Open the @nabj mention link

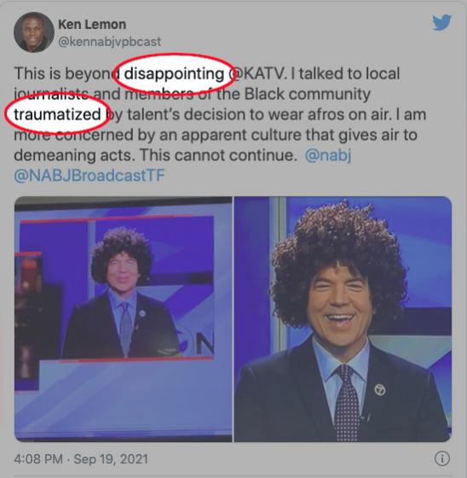[328, 155]
